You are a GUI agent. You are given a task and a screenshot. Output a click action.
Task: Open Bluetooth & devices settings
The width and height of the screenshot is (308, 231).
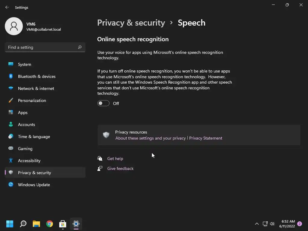[37, 76]
